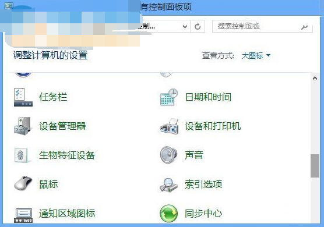
Task: Click the 任务栏 text label
Action: click(x=53, y=97)
